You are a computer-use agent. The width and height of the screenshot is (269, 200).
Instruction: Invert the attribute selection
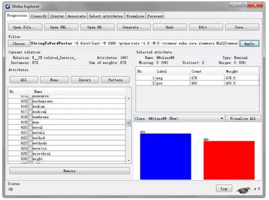pyautogui.click(x=85, y=80)
